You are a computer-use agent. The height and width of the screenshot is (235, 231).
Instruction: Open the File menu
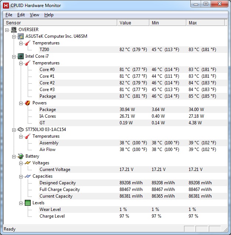click(9, 15)
